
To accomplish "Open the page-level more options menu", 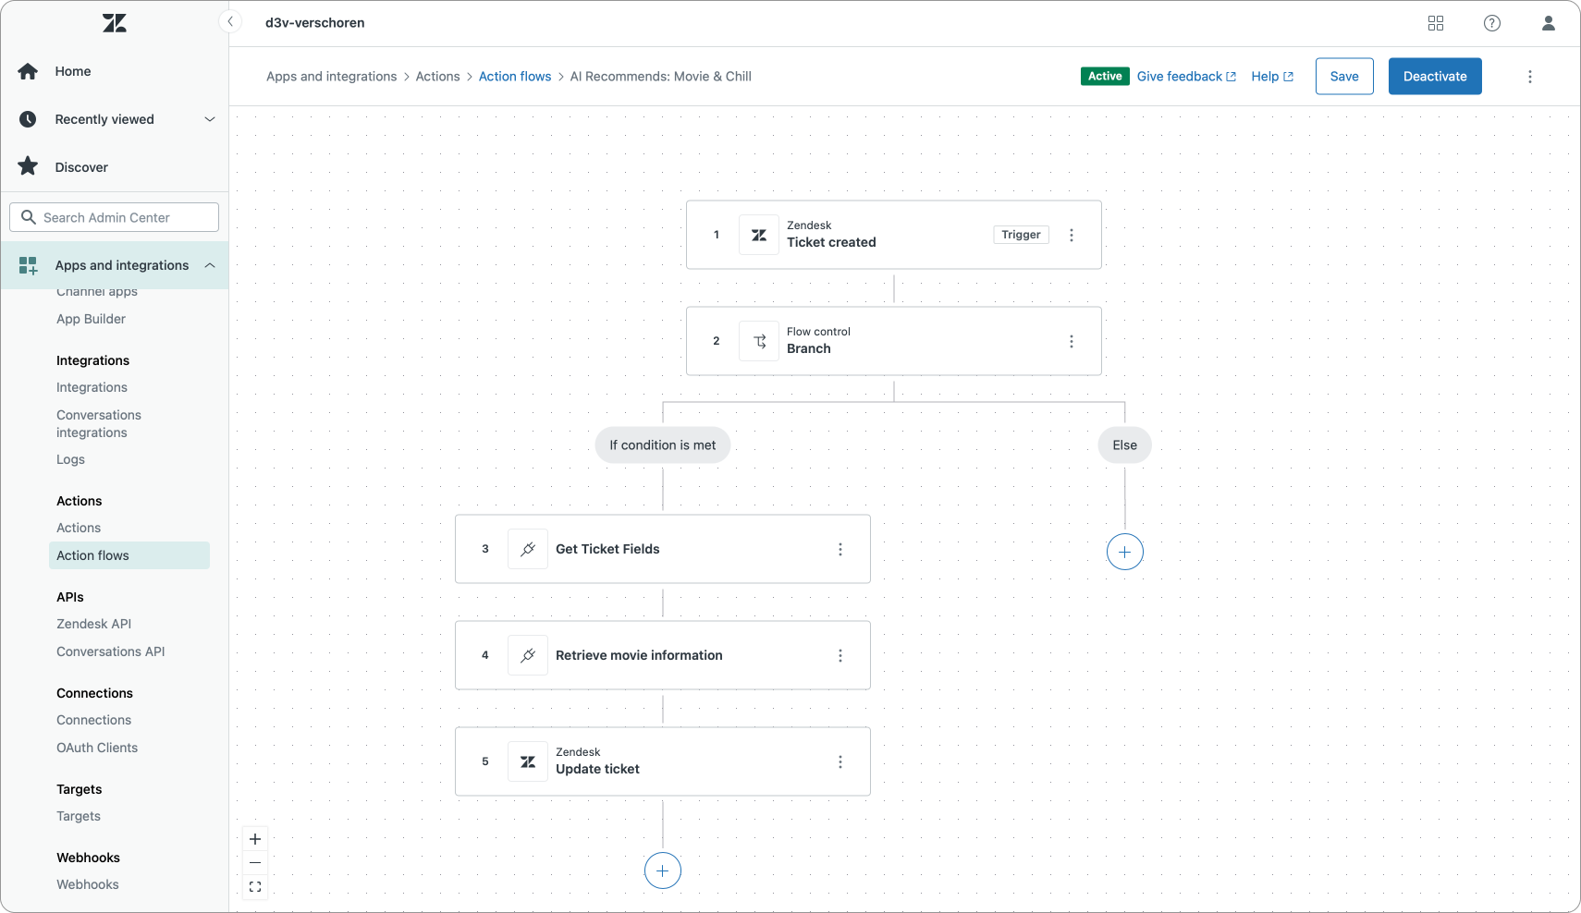I will (x=1530, y=77).
